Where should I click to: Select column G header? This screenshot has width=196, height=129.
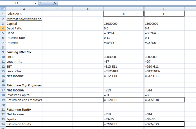(x=164, y=9)
